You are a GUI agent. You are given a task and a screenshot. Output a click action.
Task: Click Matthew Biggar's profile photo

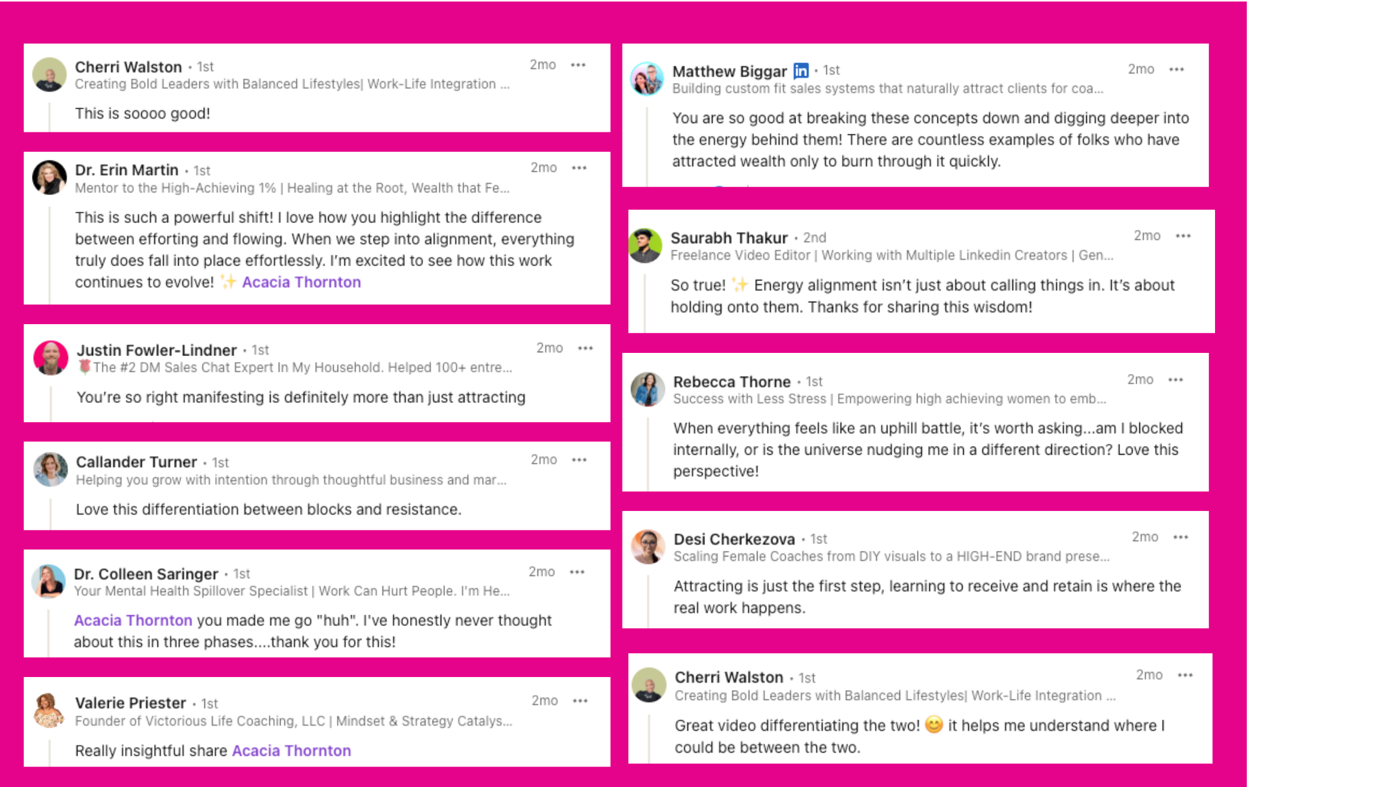click(647, 79)
